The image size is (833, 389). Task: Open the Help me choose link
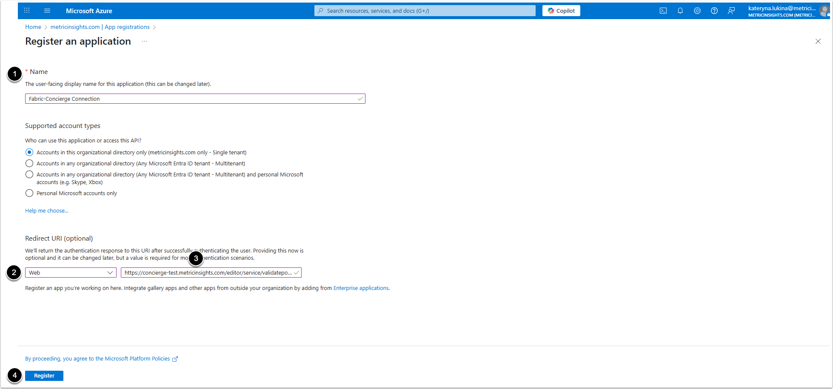point(47,210)
